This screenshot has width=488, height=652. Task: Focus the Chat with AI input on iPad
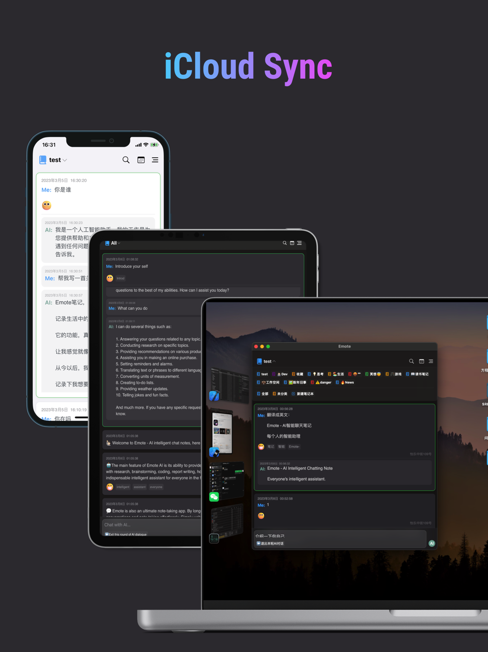(152, 525)
